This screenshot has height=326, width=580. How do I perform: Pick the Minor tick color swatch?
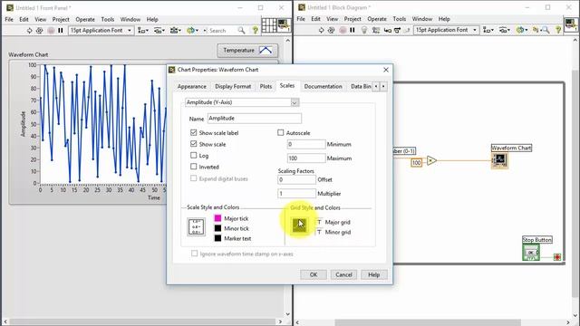pyautogui.click(x=217, y=228)
